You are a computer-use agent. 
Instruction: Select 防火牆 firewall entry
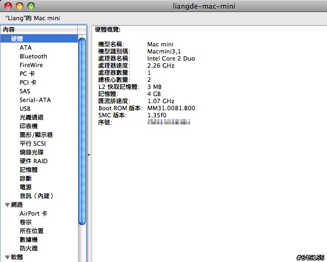pos(28,248)
